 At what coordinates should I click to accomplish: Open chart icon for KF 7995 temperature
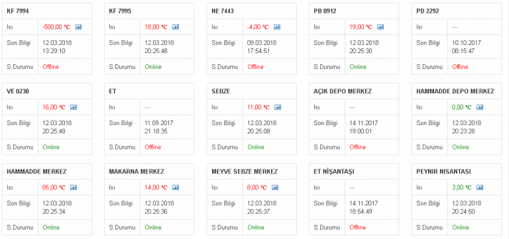point(176,27)
